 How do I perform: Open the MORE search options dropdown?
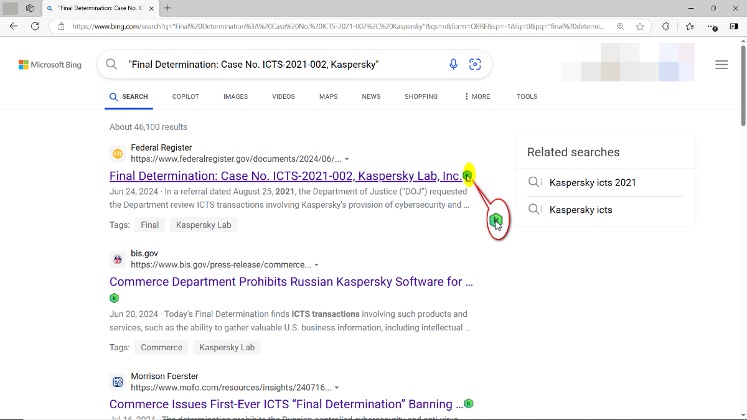(x=477, y=96)
